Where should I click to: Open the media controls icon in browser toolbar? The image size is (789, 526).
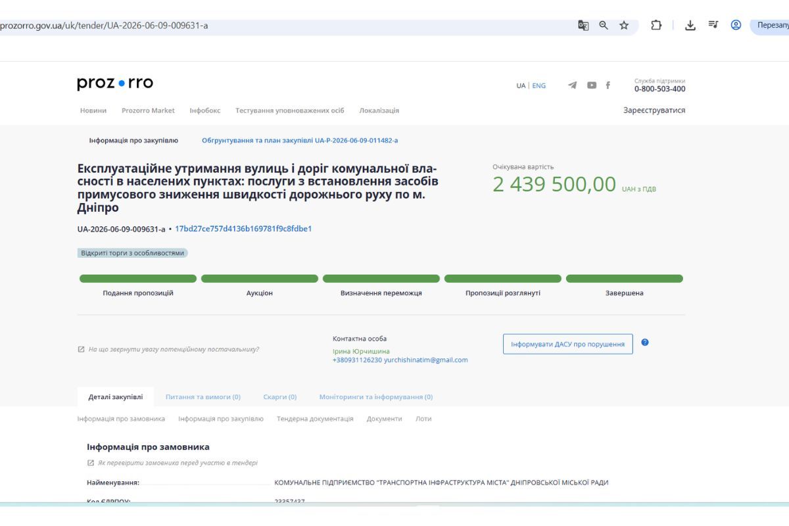point(713,26)
